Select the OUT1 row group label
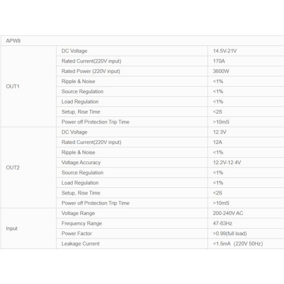This screenshot has width=284, height=284. [x=13, y=87]
